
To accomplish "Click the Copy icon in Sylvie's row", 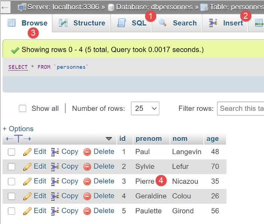I will (55, 166).
